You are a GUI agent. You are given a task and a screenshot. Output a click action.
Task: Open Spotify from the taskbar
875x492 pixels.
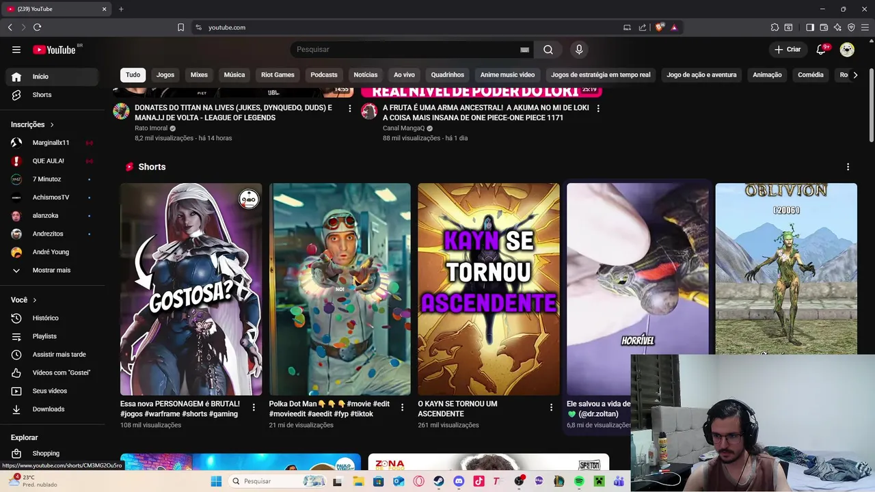(x=579, y=481)
